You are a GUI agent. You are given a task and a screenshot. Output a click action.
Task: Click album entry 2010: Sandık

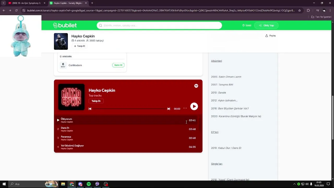[218, 93]
